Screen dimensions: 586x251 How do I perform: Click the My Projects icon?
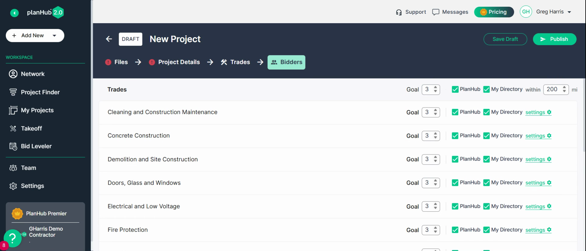13,110
